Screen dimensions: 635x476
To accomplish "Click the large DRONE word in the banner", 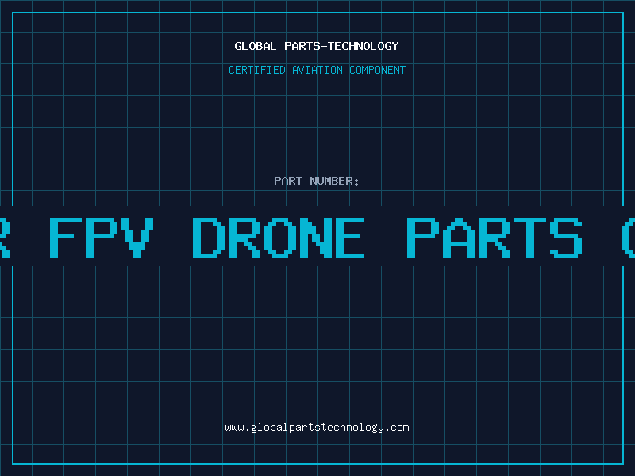I will click(278, 237).
